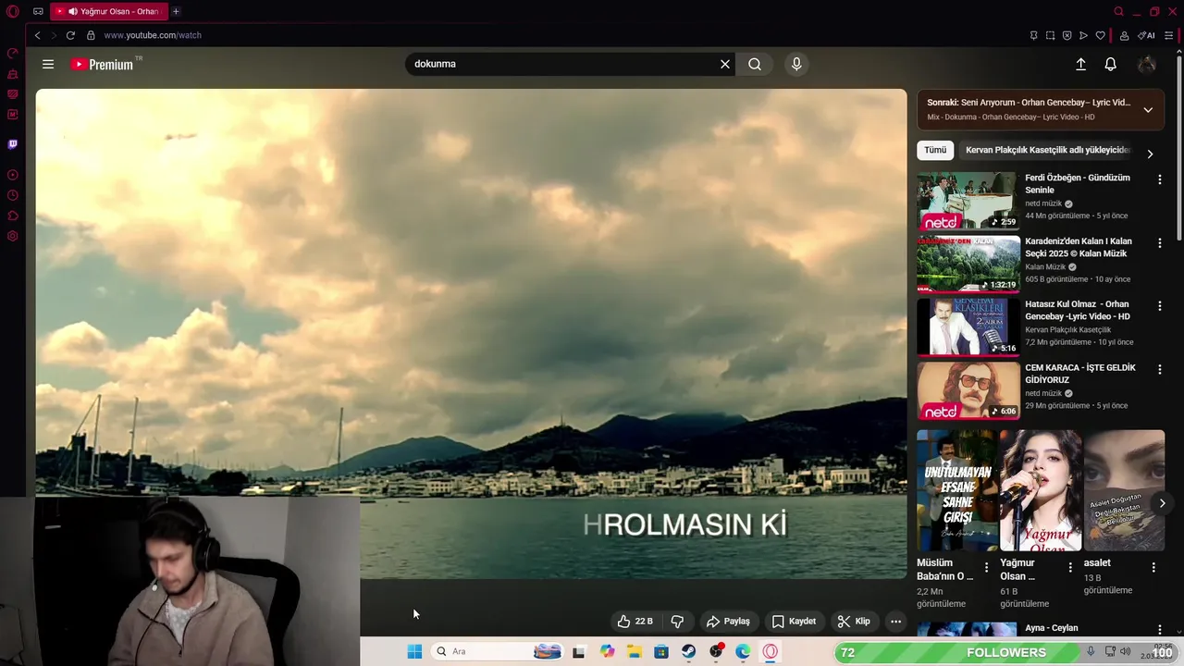The width and height of the screenshot is (1184, 666).
Task: Open the YouTube Create upload icon
Action: point(1080,64)
